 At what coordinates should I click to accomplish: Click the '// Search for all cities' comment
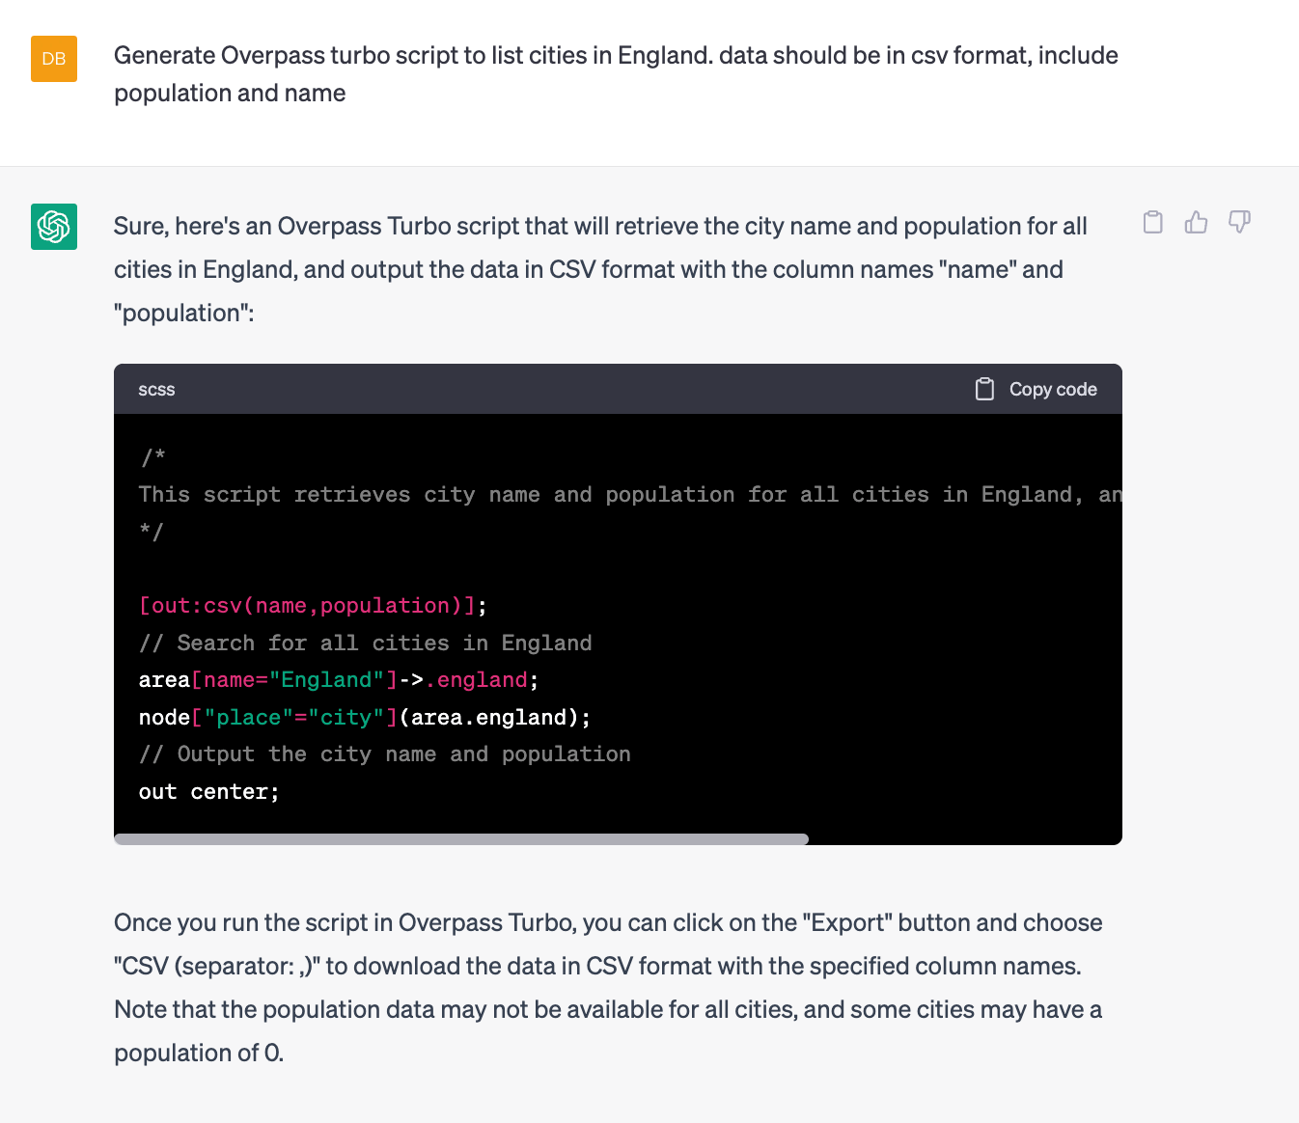365,644
